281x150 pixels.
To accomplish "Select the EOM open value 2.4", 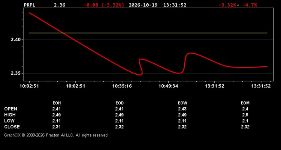I will [245, 109].
